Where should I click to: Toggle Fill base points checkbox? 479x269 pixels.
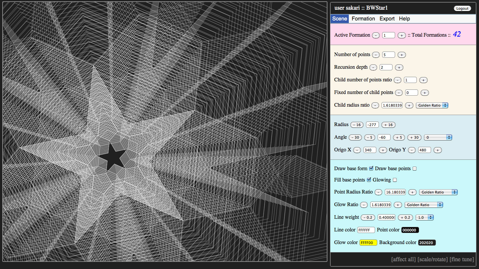click(369, 180)
